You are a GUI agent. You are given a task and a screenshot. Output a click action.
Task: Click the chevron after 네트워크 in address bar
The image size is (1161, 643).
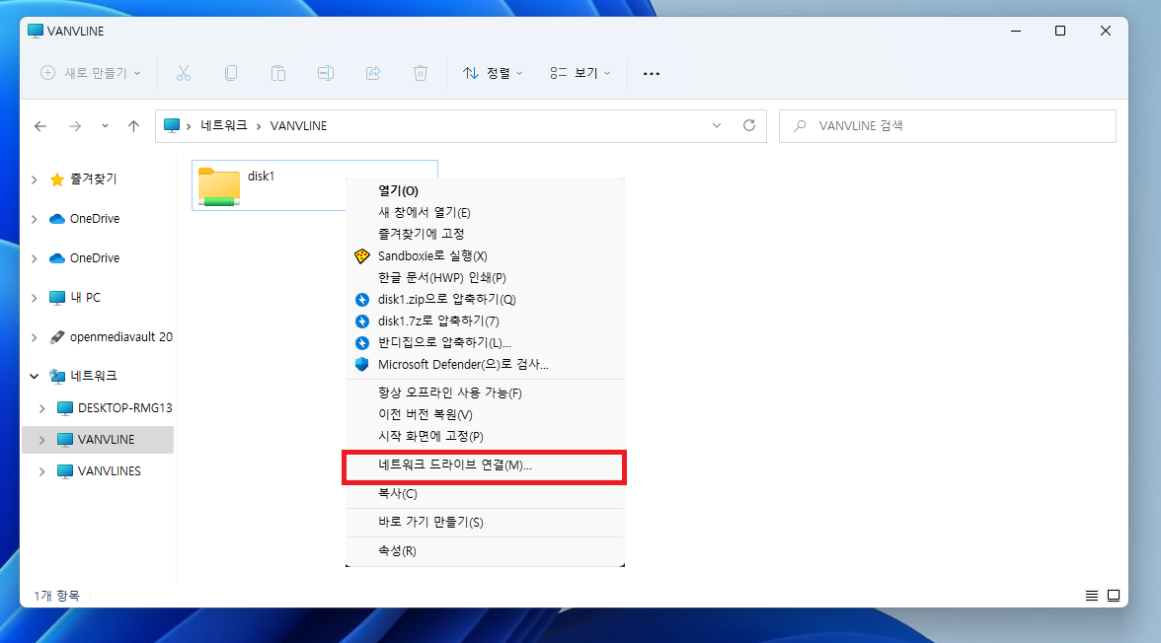[259, 126]
